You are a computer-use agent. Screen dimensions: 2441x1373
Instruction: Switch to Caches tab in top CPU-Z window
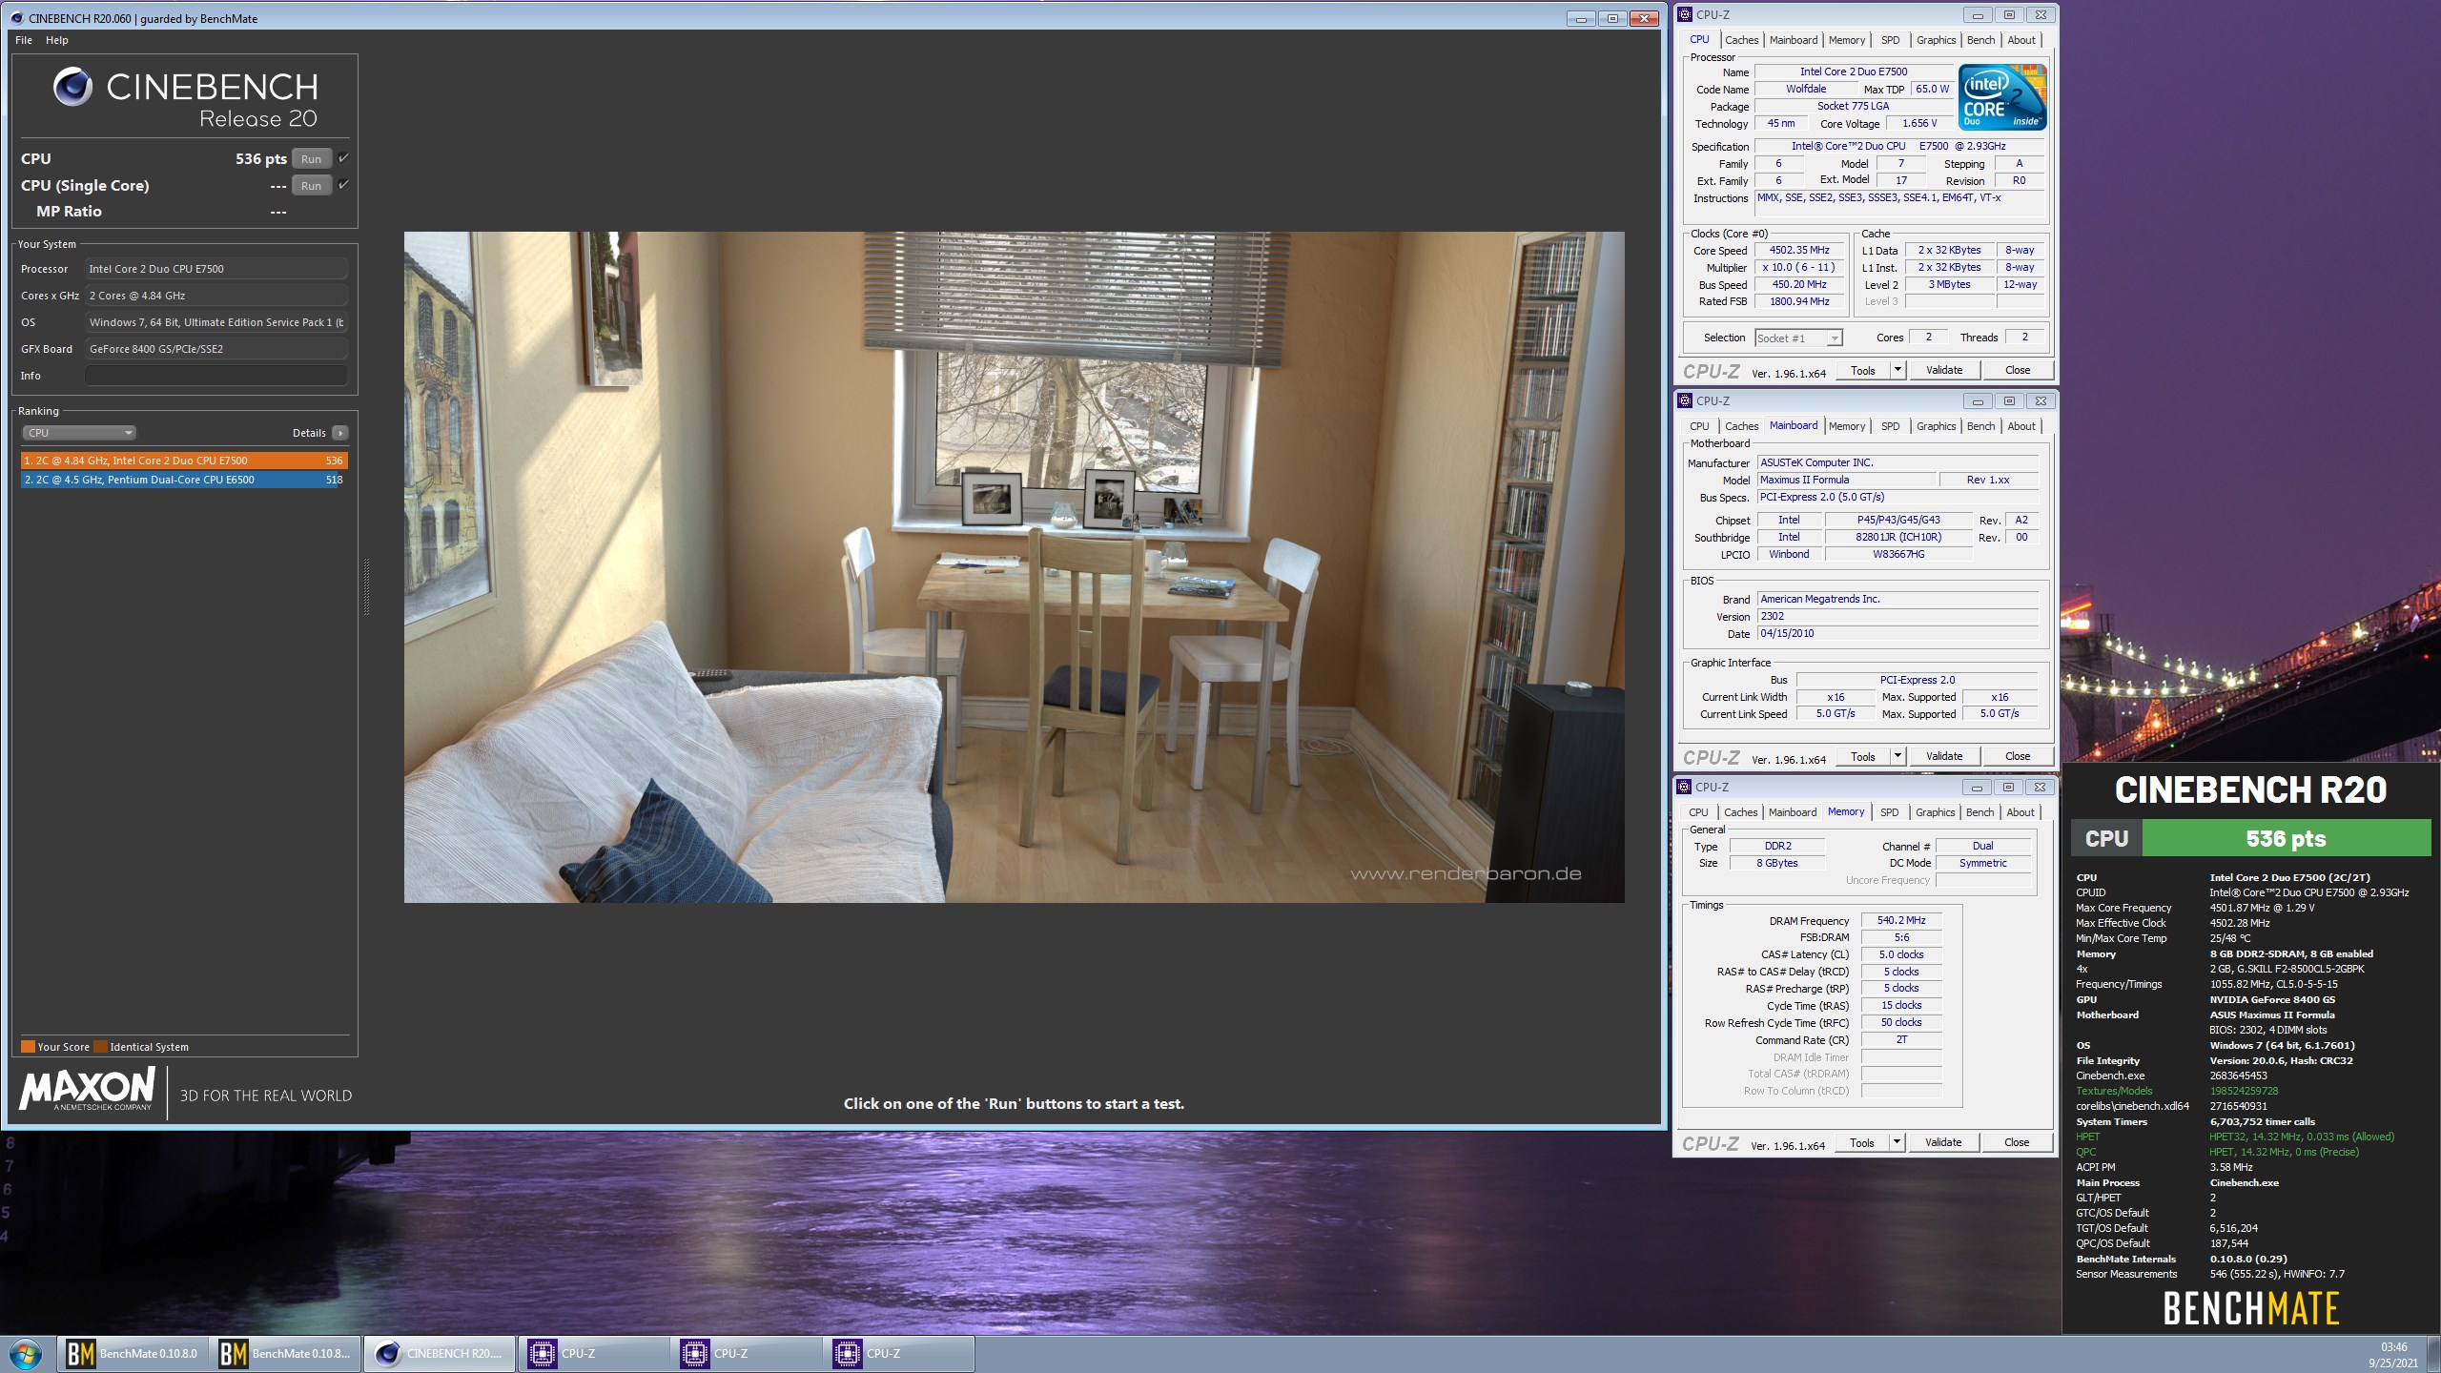[1741, 40]
